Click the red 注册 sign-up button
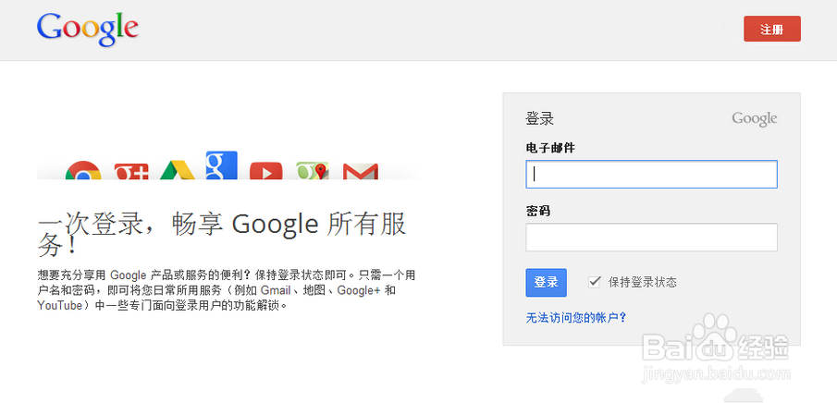The width and height of the screenshot is (837, 403). pyautogui.click(x=772, y=29)
